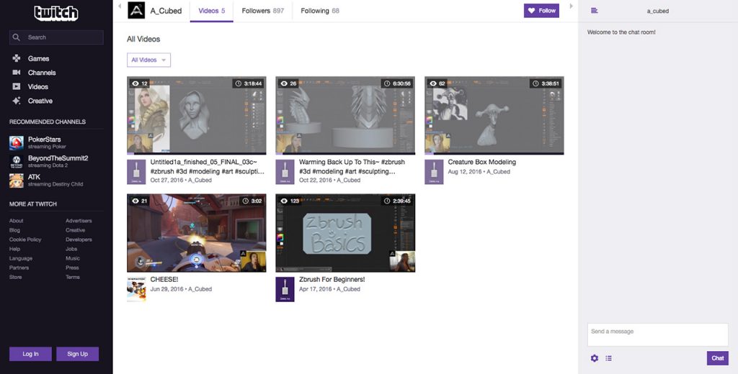Viewport: 738px width, 374px height.
Task: Click right arrow beside Follow button
Action: pos(572,6)
